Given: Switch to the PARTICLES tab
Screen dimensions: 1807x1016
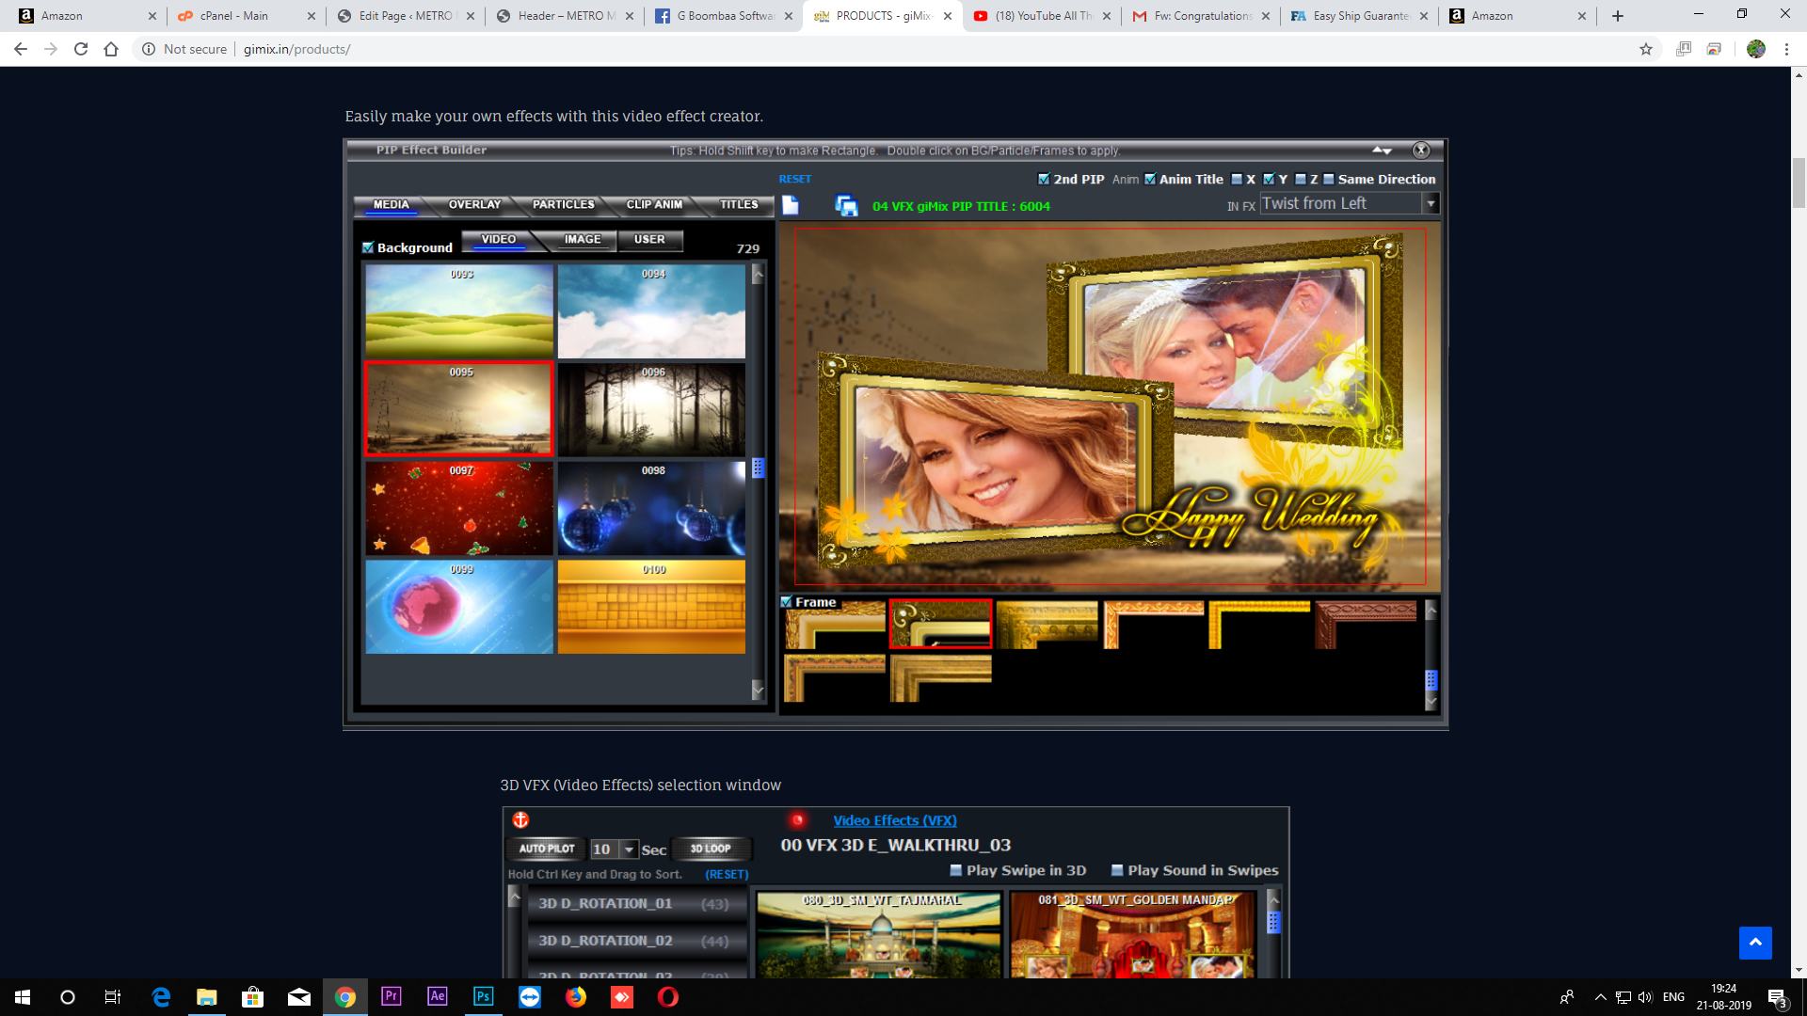Looking at the screenshot, I should (563, 204).
